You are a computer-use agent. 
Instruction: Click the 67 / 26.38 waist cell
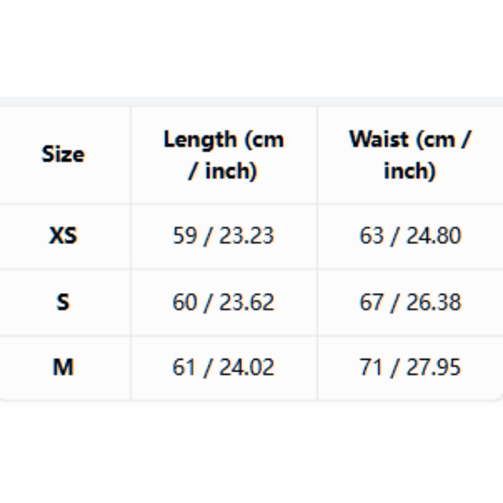pyautogui.click(x=411, y=302)
